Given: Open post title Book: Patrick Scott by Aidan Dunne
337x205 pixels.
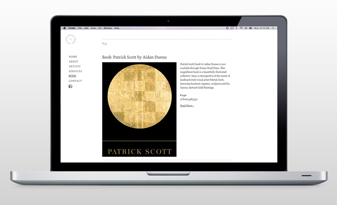Looking at the screenshot, I should tap(134, 57).
